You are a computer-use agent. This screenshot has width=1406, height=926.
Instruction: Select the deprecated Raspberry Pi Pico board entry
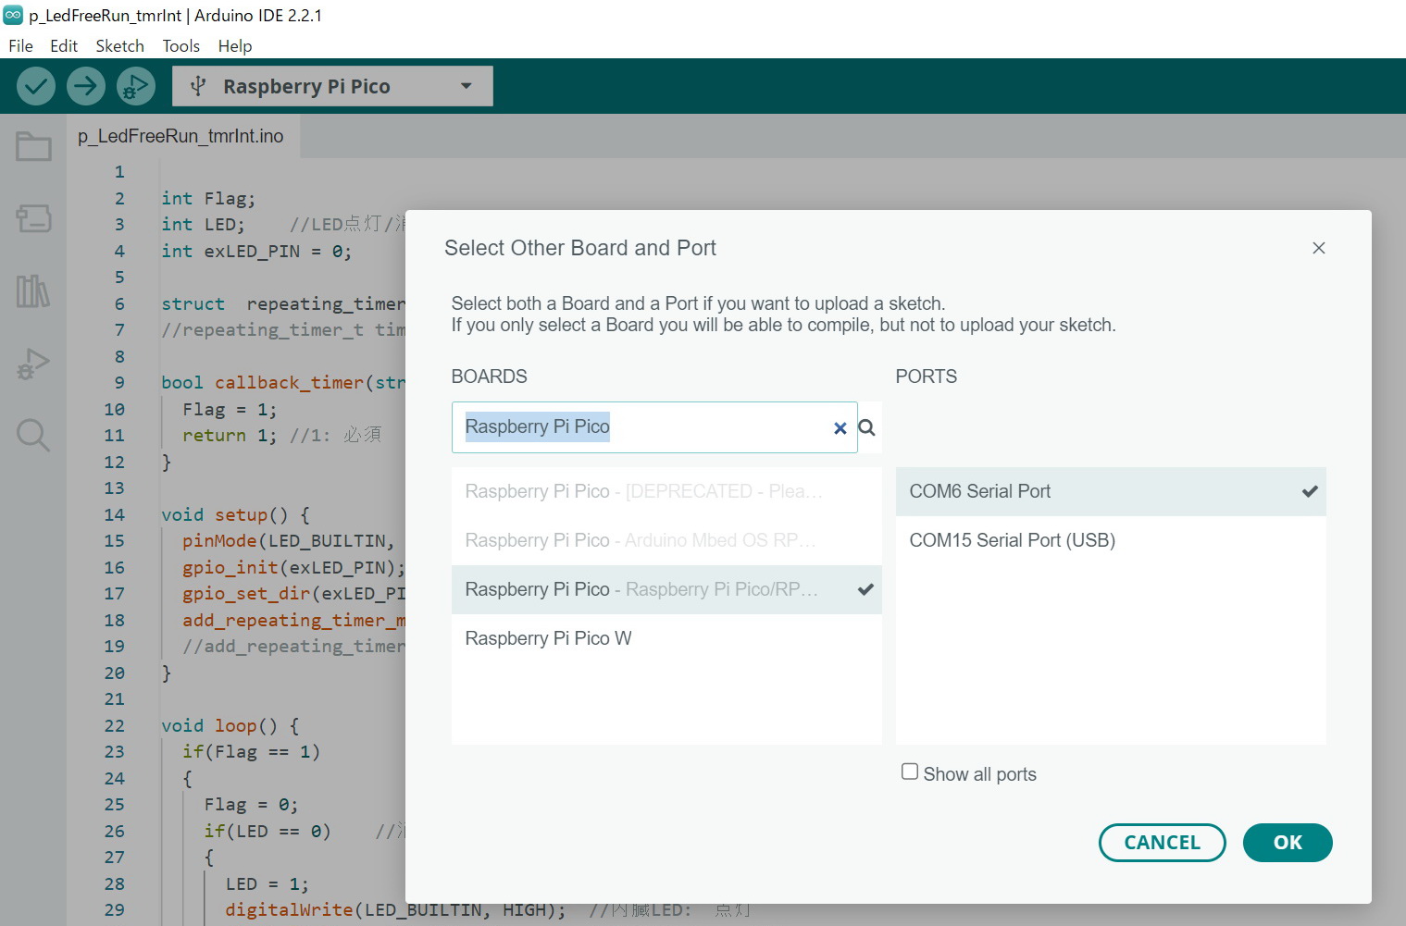[666, 491]
